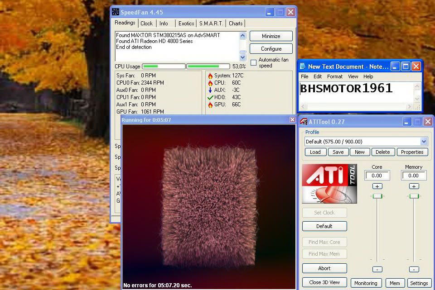Image resolution: width=435 pixels, height=290 pixels.
Task: Open ATITool Settings
Action: (x=419, y=283)
